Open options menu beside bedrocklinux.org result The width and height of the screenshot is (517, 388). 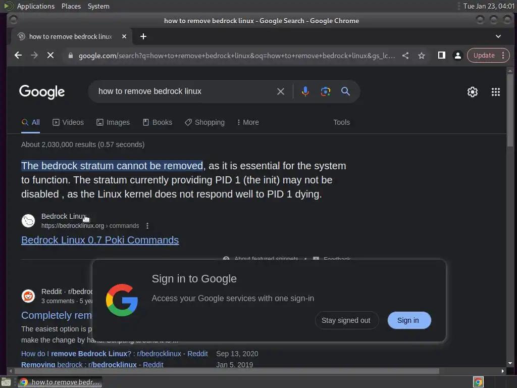(x=147, y=226)
